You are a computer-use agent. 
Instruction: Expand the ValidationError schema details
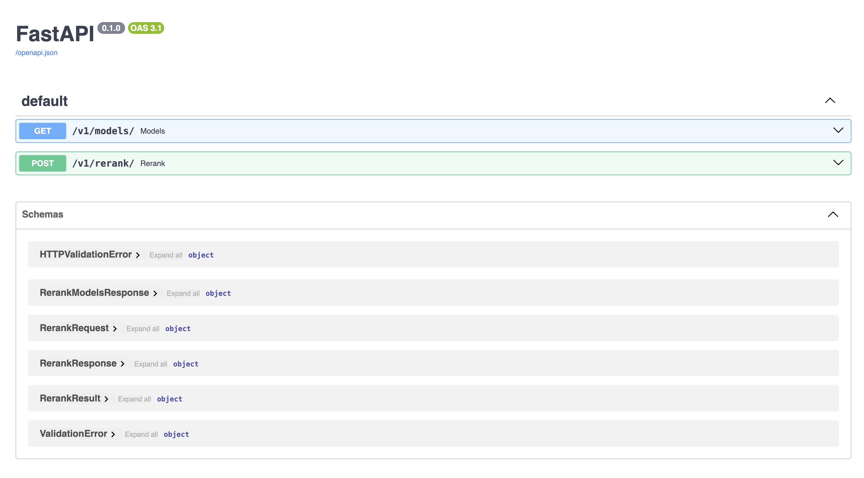(x=112, y=433)
